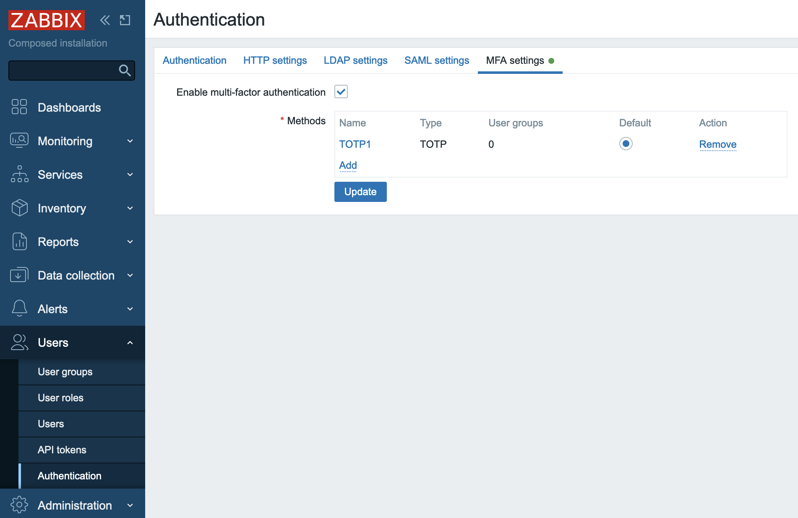Expand the Monitoring menu section

pyautogui.click(x=130, y=141)
